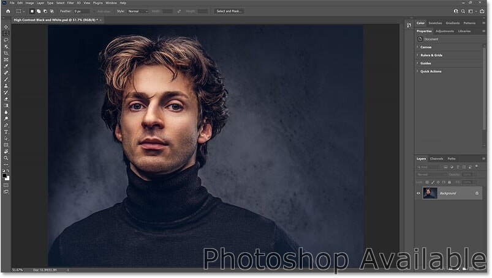This screenshot has height=278, width=492.
Task: Select the Clone Stamp tool
Action: coord(6,86)
